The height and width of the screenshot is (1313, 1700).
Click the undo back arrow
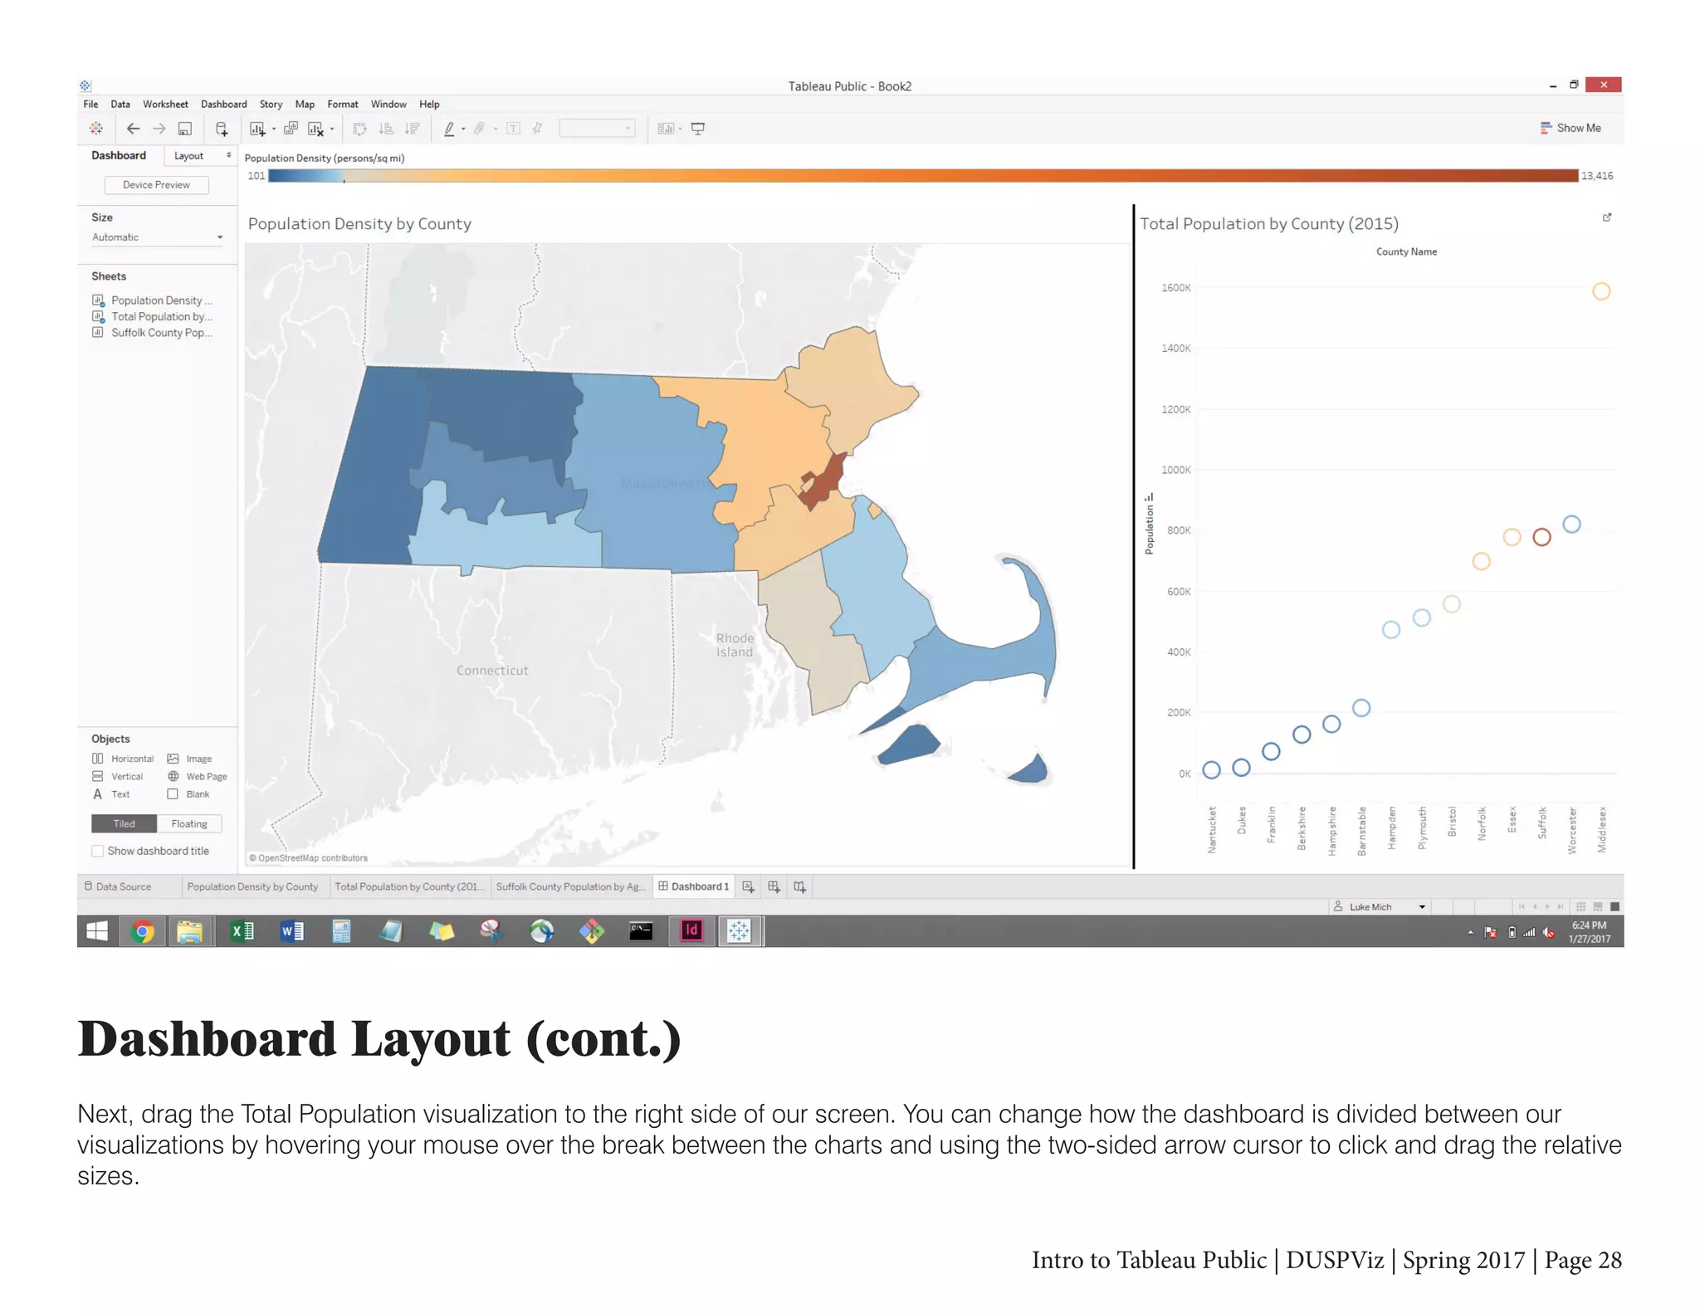click(x=133, y=129)
